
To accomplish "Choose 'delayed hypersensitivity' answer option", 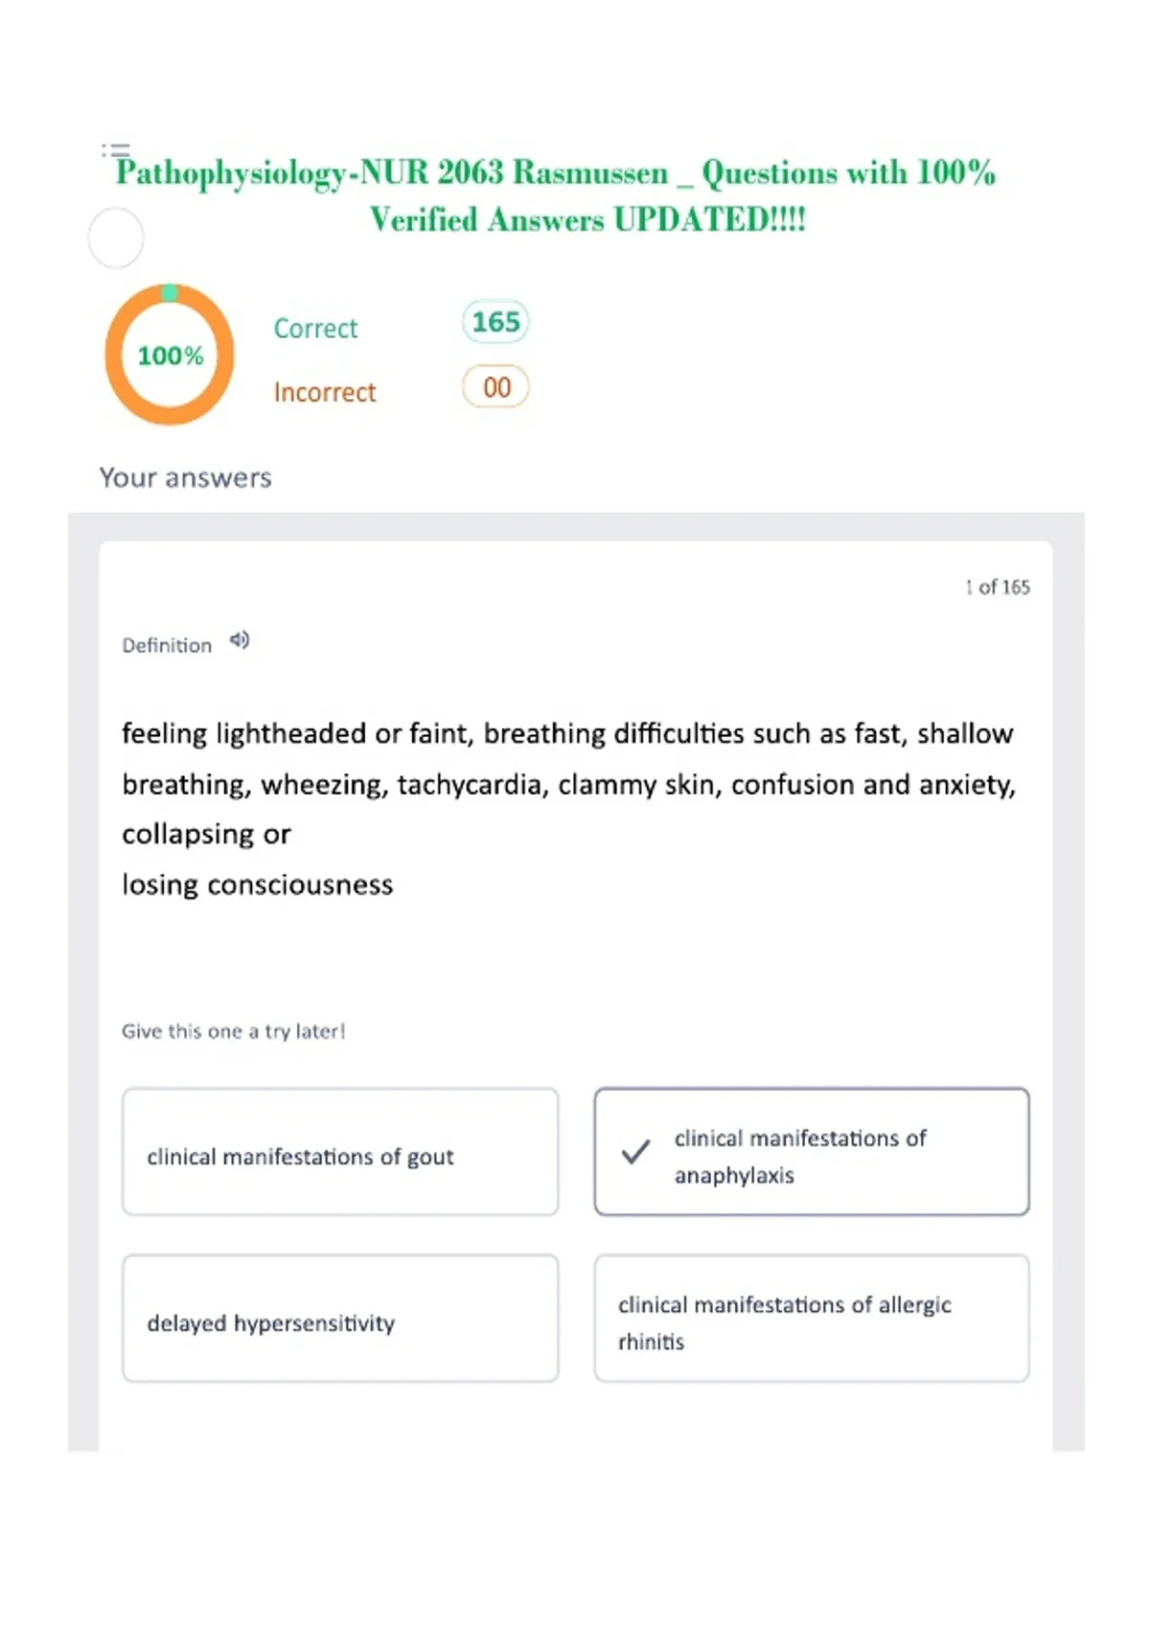I will (340, 1319).
